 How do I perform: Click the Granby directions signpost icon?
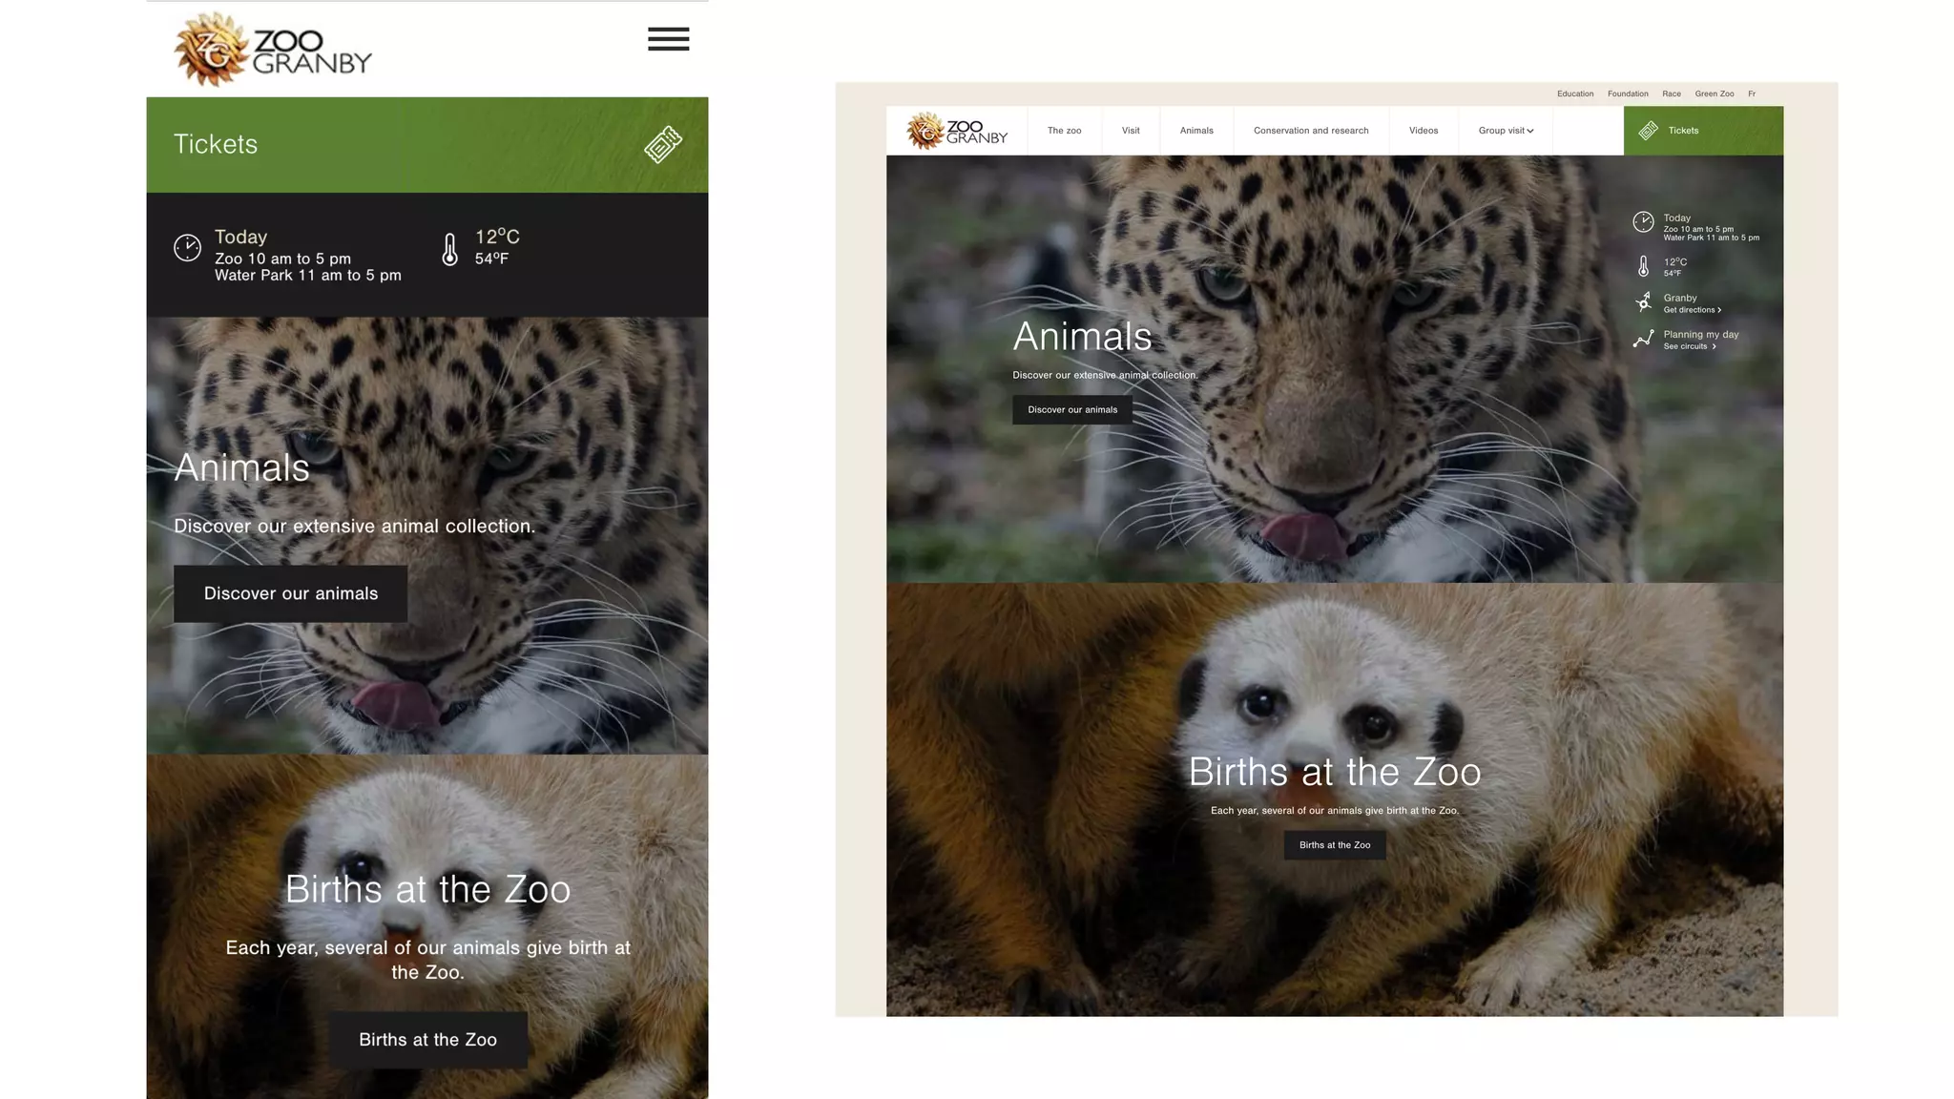[x=1643, y=302]
